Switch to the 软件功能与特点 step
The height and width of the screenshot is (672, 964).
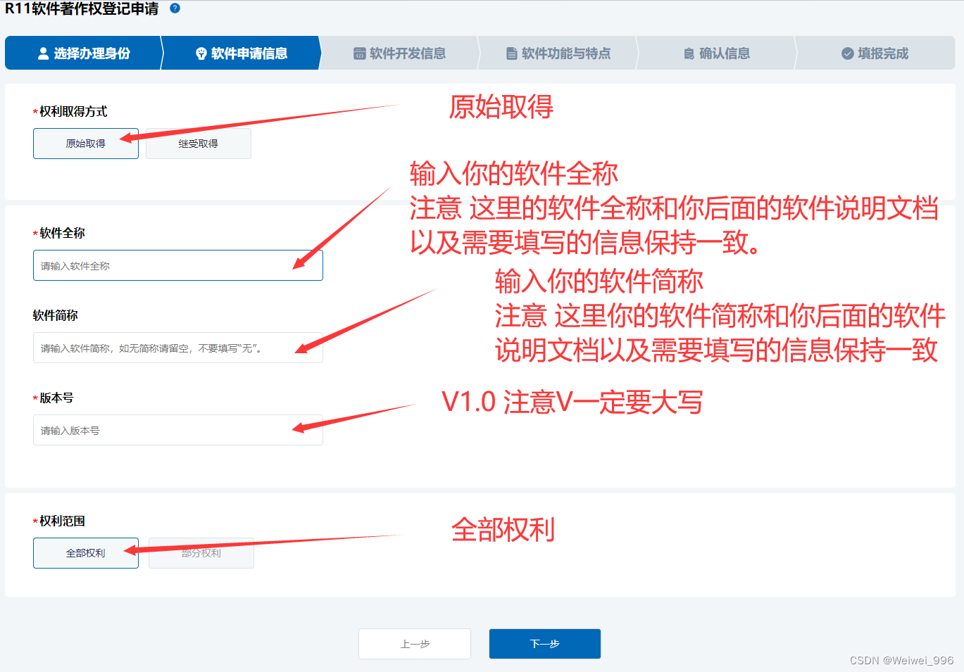(x=558, y=53)
